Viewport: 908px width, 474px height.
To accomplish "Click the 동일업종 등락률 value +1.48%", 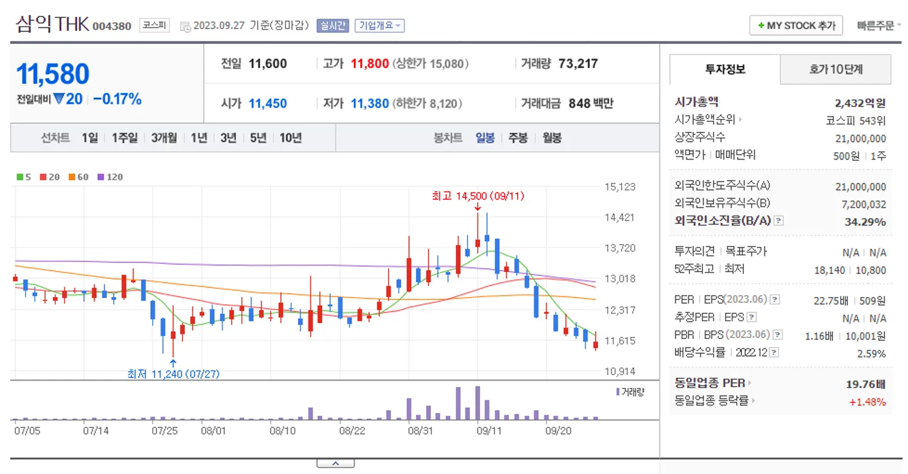I will 868,402.
